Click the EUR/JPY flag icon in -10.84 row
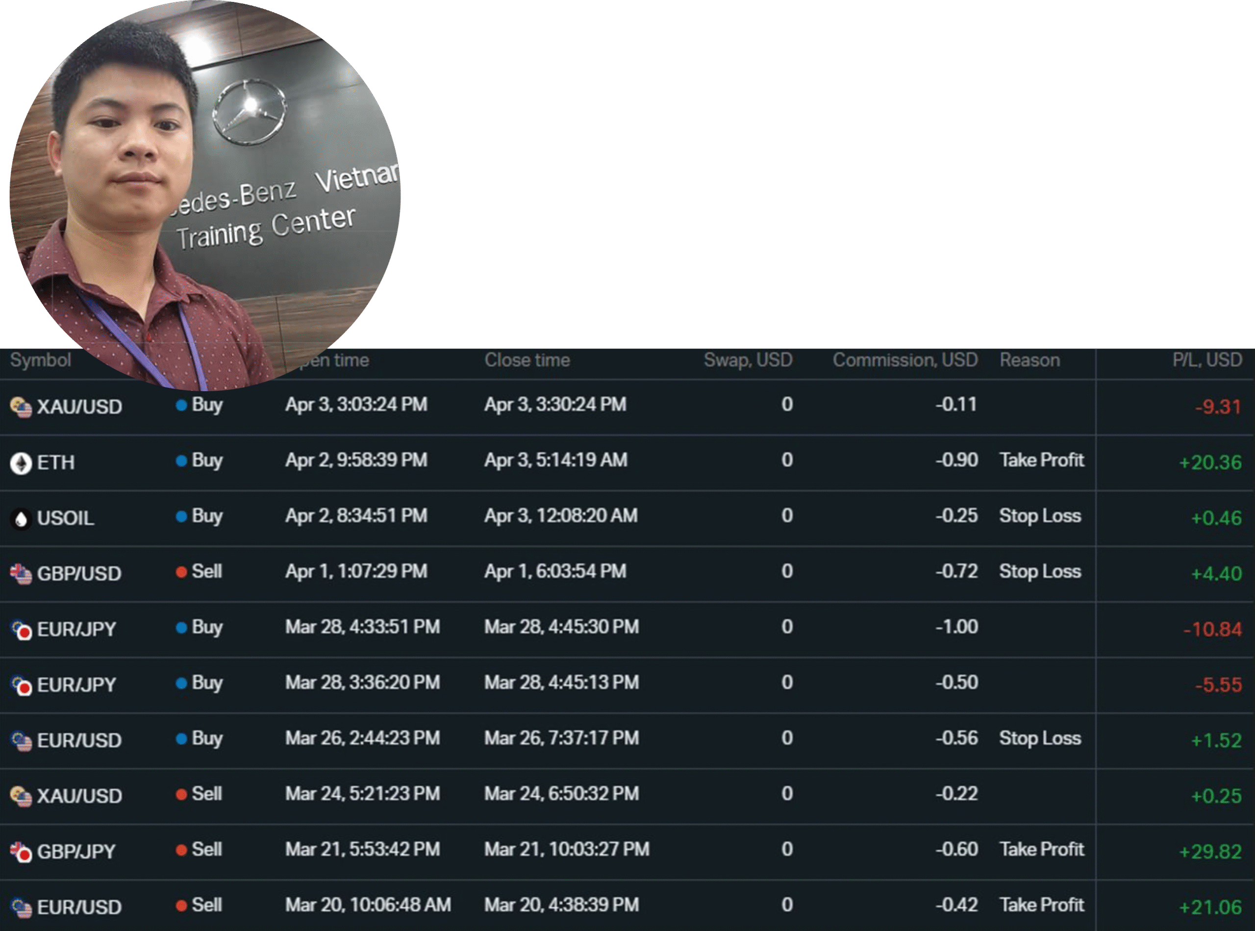Image resolution: width=1255 pixels, height=931 pixels. (x=21, y=629)
